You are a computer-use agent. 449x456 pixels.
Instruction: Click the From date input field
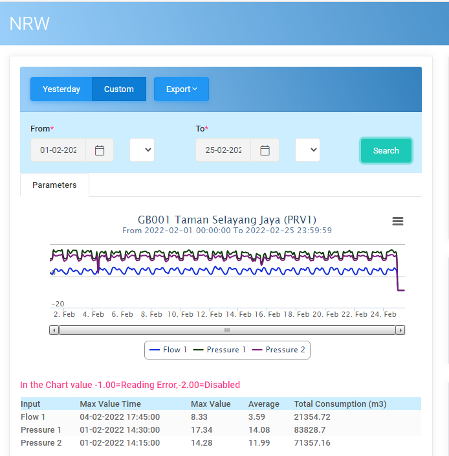59,150
